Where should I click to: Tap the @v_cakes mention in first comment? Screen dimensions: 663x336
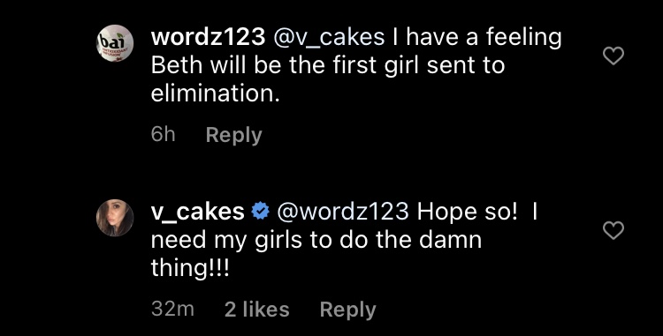pyautogui.click(x=330, y=38)
